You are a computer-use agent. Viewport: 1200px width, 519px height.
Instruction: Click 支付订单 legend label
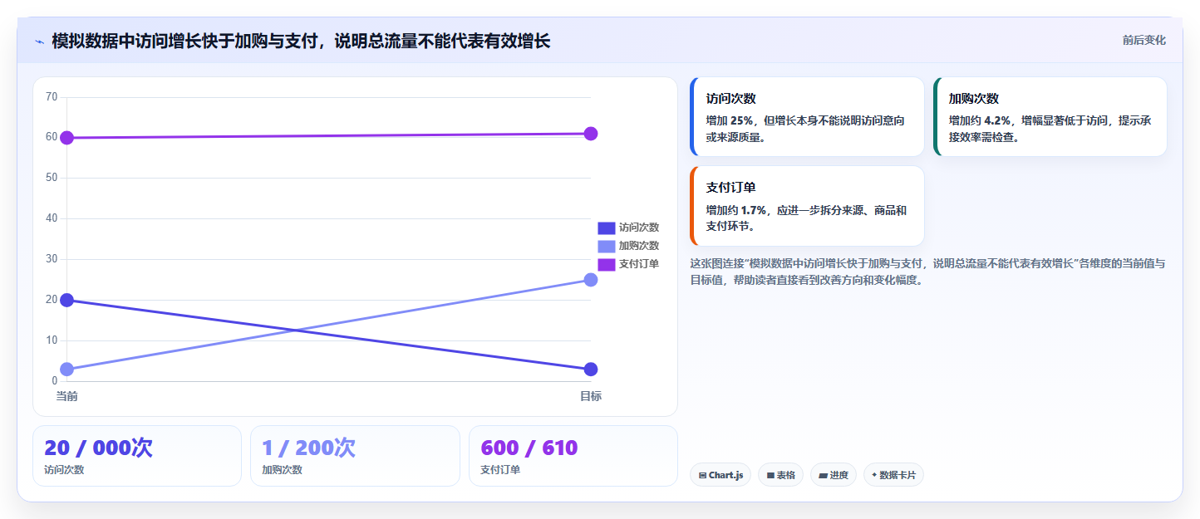pyautogui.click(x=639, y=264)
